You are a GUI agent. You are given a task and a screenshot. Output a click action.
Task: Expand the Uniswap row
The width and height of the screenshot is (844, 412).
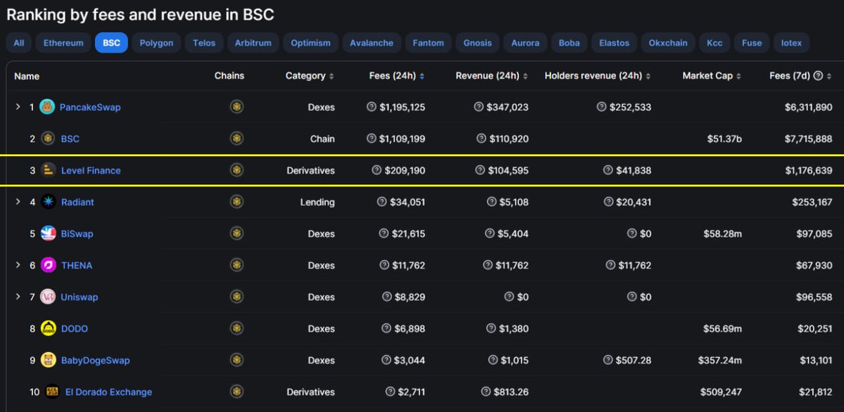pos(18,297)
